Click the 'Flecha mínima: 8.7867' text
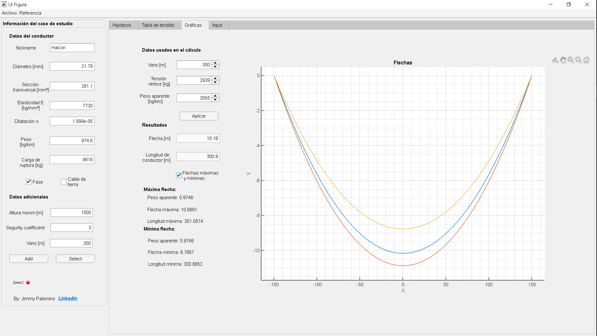This screenshot has height=336, width=597. coord(171,252)
